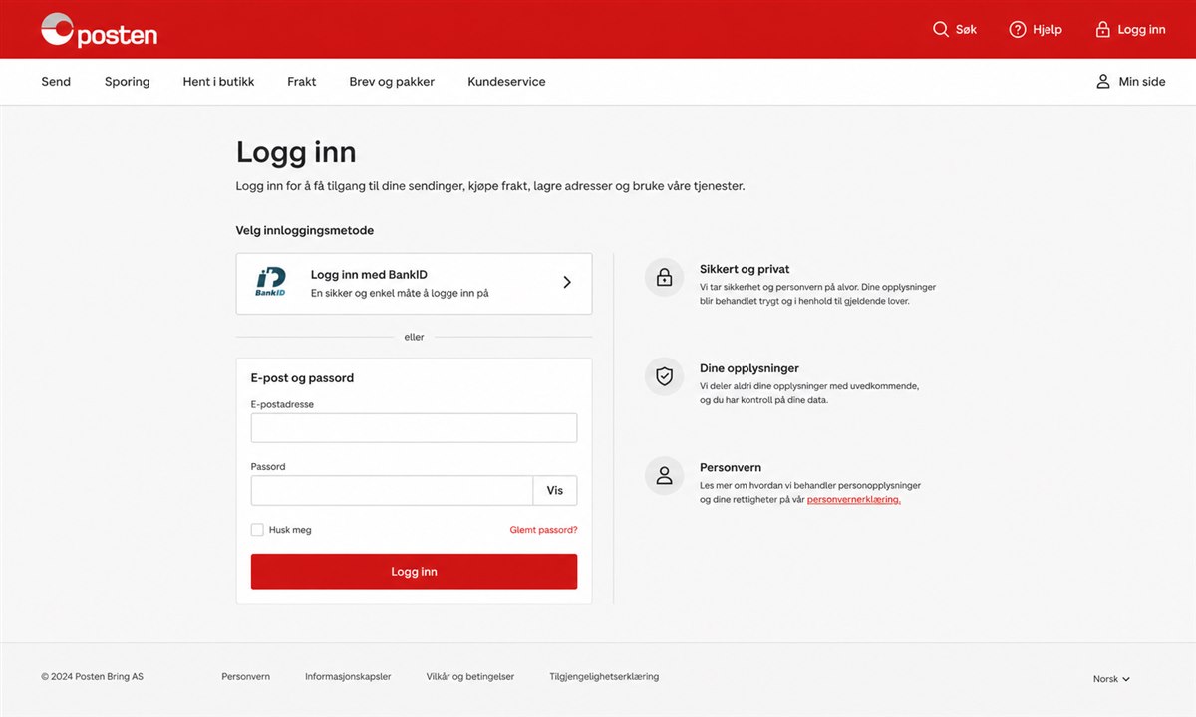Open the footer Personvern link

tap(245, 677)
